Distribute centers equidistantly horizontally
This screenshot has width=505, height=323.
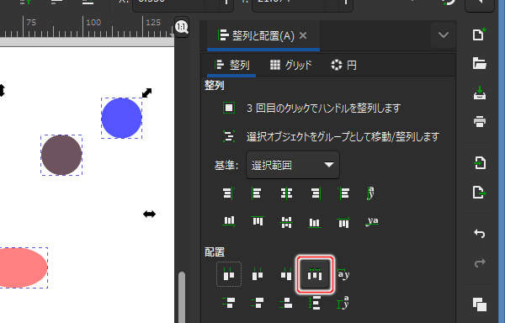coord(258,274)
